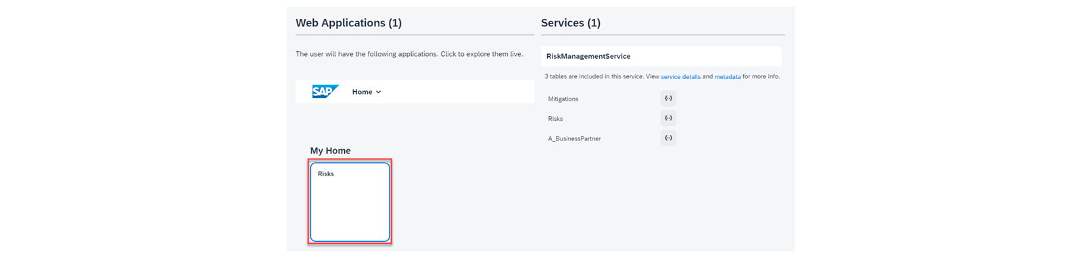Click the icon next to A_BusinessPartner
The height and width of the screenshot is (258, 1082).
(668, 138)
